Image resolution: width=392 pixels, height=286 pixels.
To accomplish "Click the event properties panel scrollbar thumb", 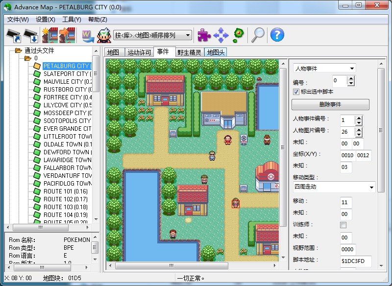I will [381, 130].
